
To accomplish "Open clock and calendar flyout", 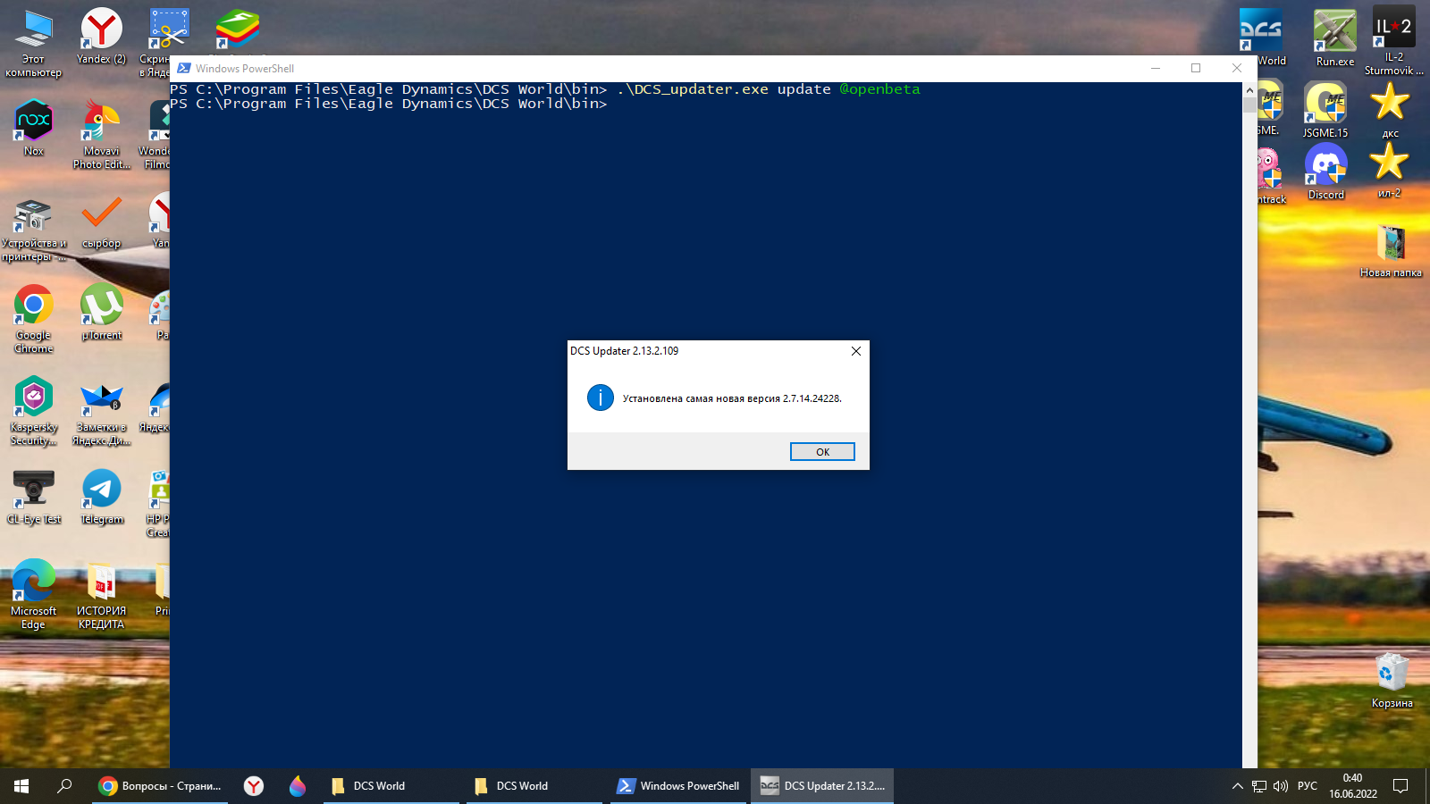I will coord(1352,786).
